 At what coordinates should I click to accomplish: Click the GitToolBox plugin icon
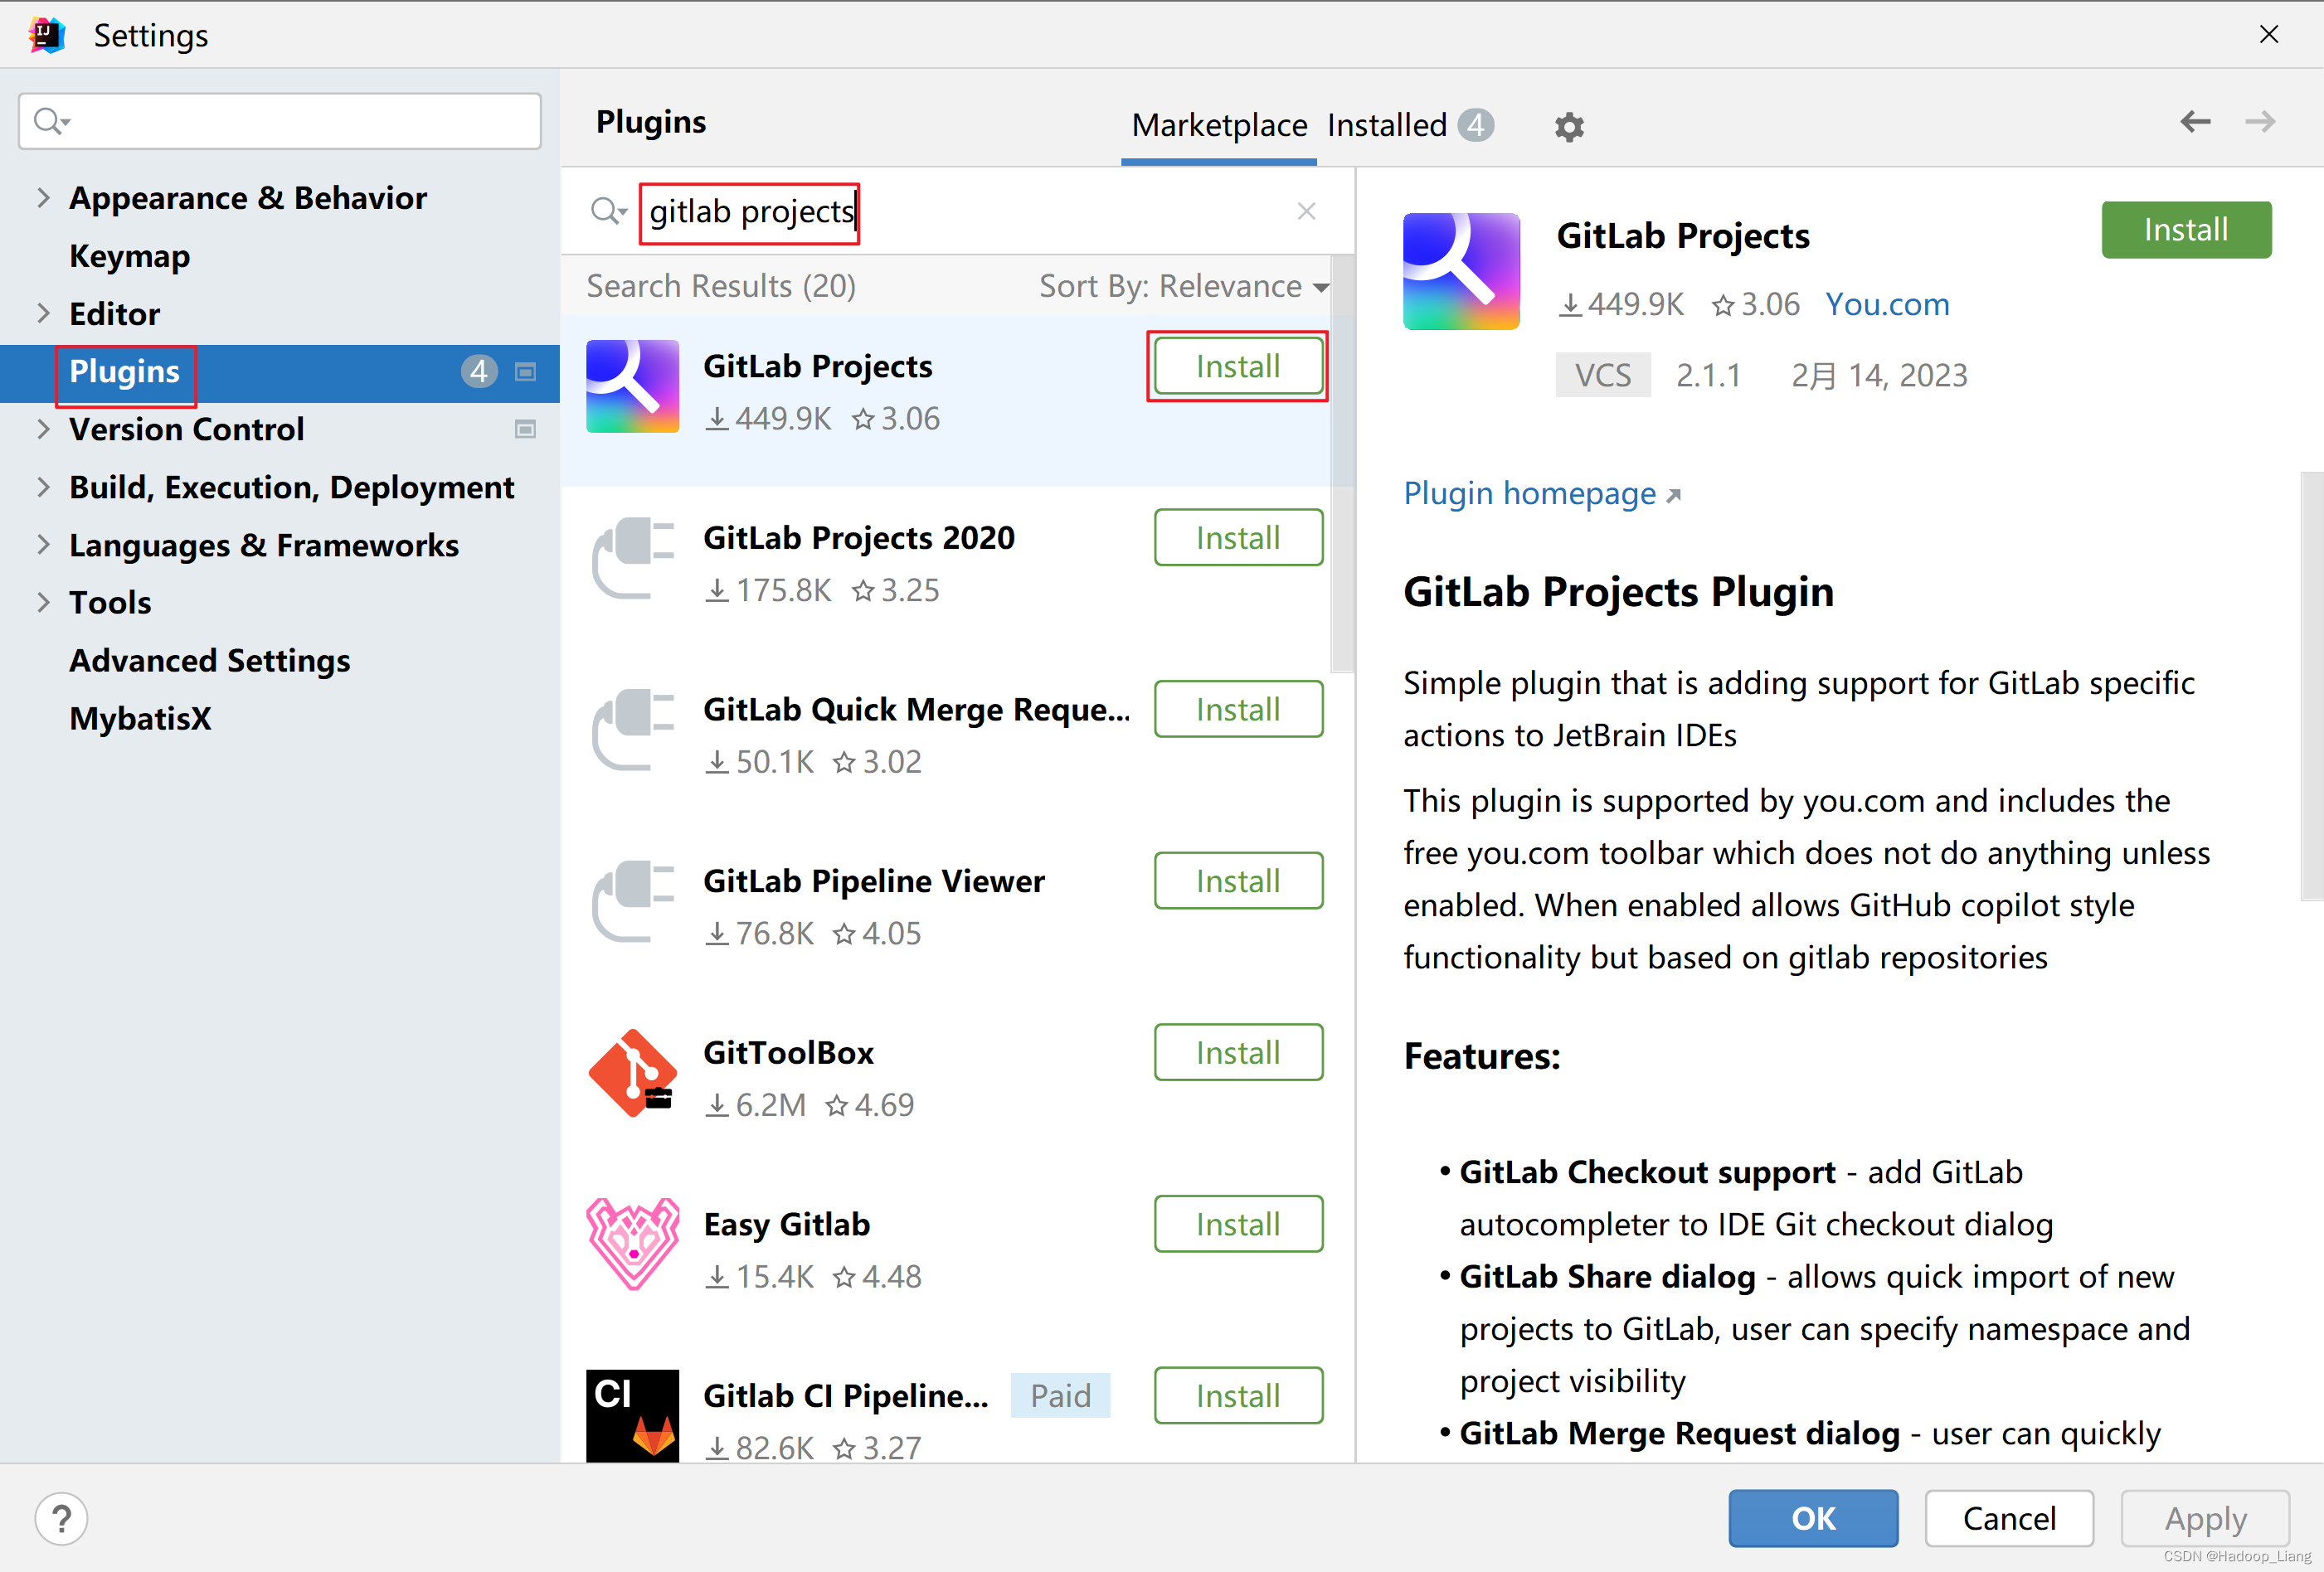tap(632, 1075)
